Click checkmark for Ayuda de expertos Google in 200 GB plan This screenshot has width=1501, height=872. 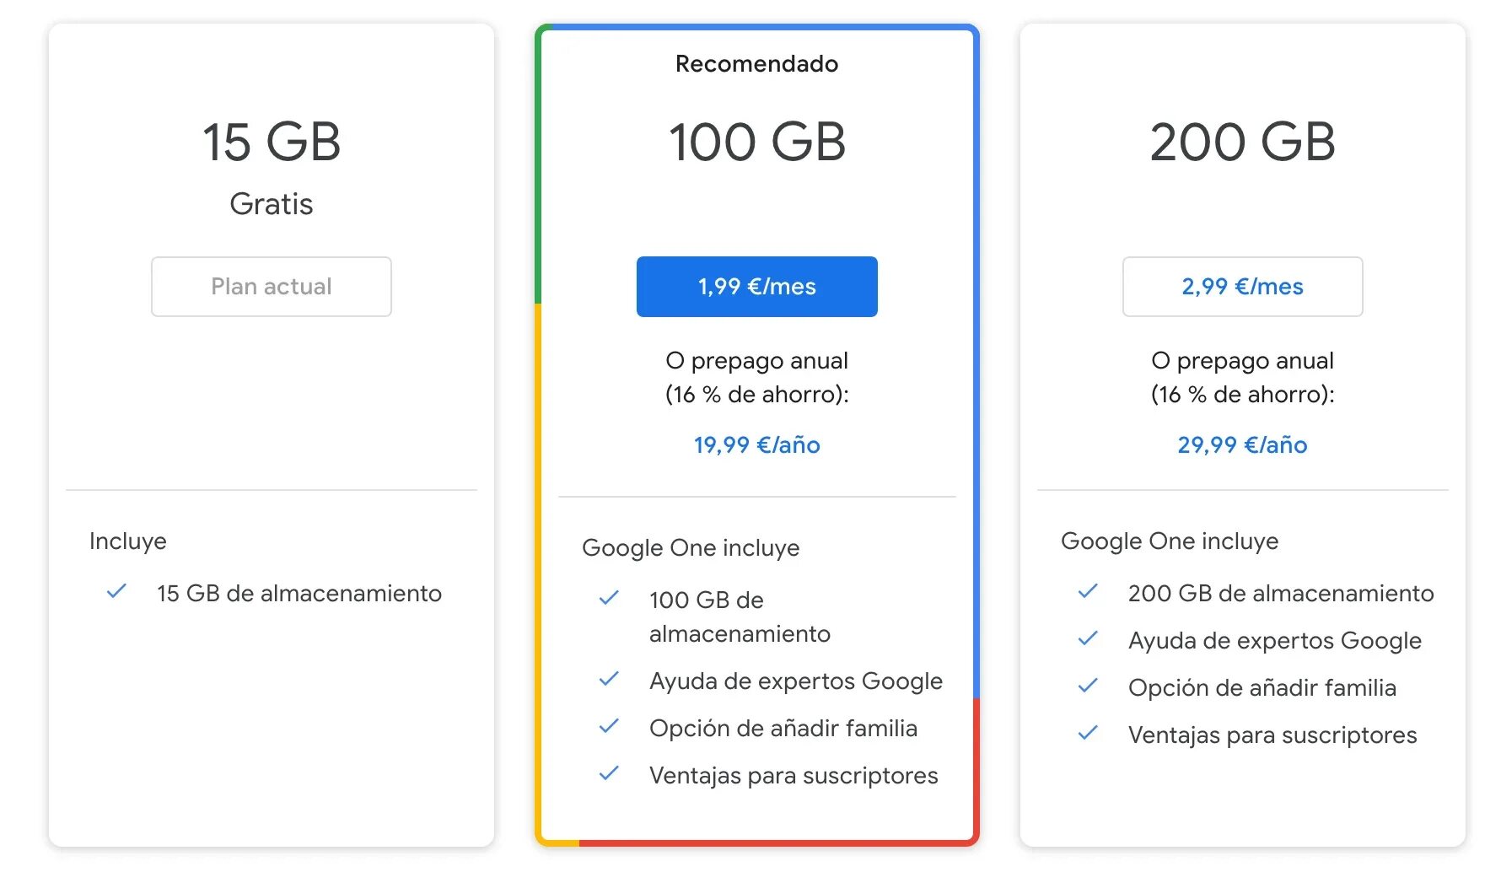(x=1088, y=639)
